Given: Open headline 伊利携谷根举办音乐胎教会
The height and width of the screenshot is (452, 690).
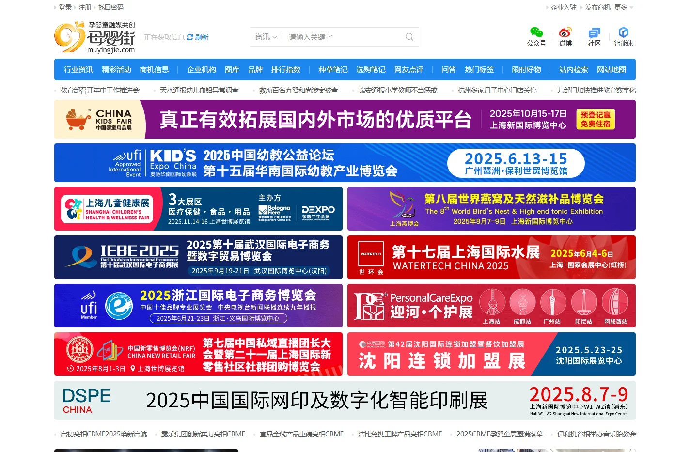Looking at the screenshot, I should point(596,434).
